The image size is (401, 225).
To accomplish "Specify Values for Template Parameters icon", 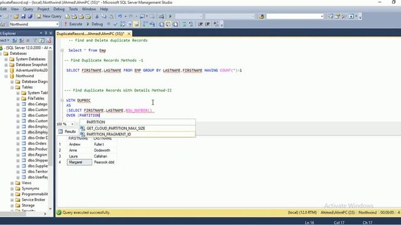I will point(216,24).
